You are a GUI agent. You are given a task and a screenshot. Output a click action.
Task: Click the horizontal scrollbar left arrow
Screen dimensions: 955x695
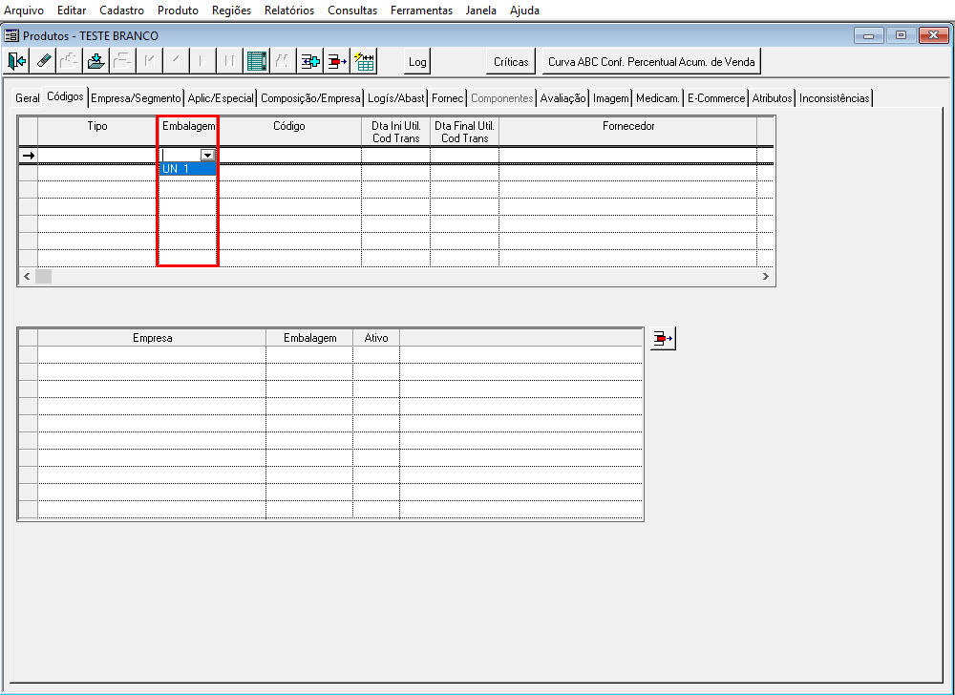tap(27, 276)
